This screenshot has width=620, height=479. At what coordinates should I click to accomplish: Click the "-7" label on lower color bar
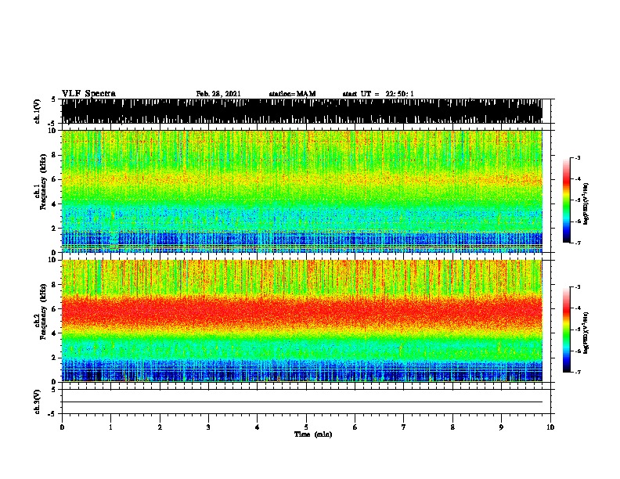coord(578,372)
